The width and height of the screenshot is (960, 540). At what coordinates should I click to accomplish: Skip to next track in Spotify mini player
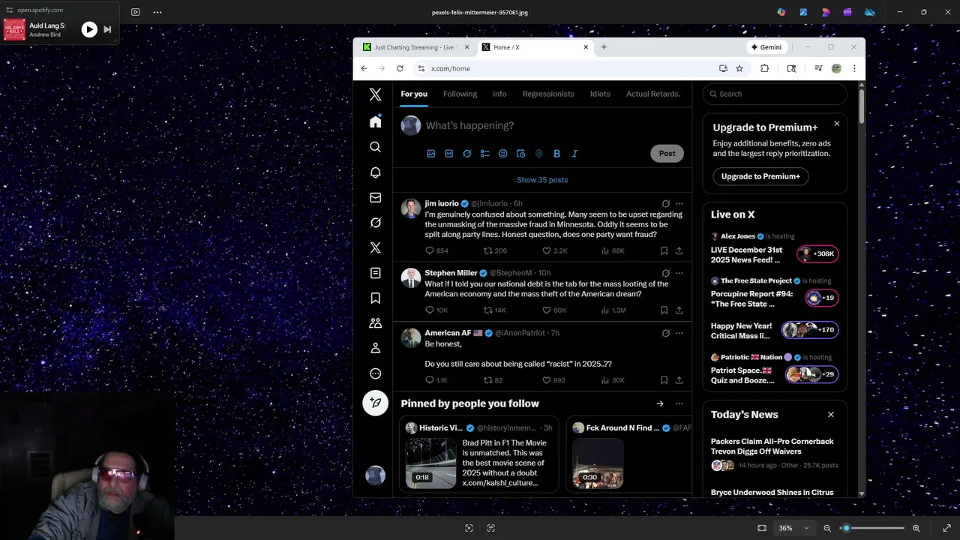click(107, 29)
